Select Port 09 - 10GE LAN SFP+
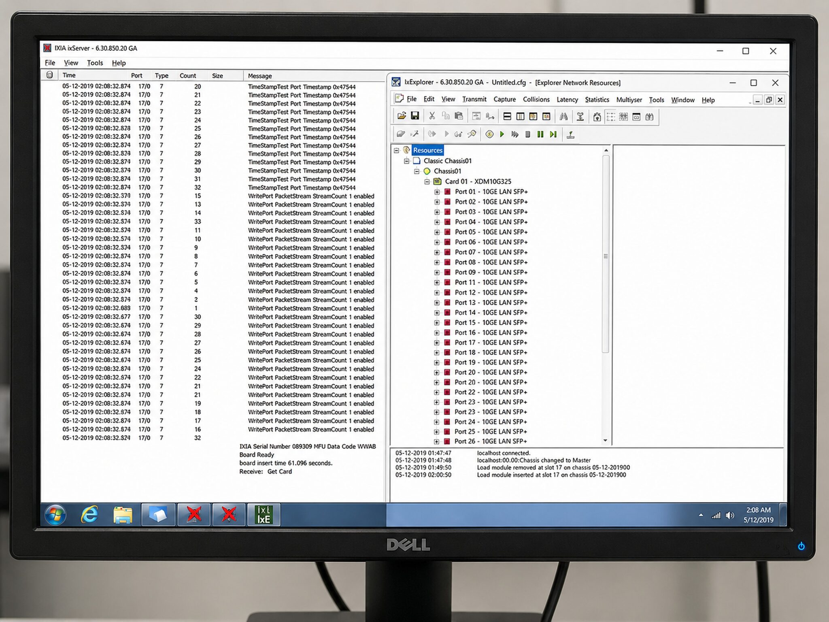Screen dimensions: 829x622 click(491, 273)
